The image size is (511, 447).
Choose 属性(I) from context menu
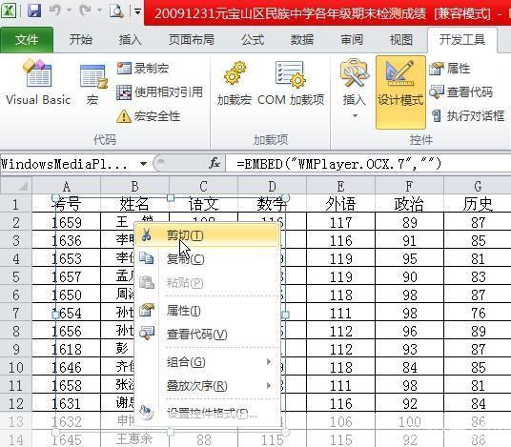207,311
